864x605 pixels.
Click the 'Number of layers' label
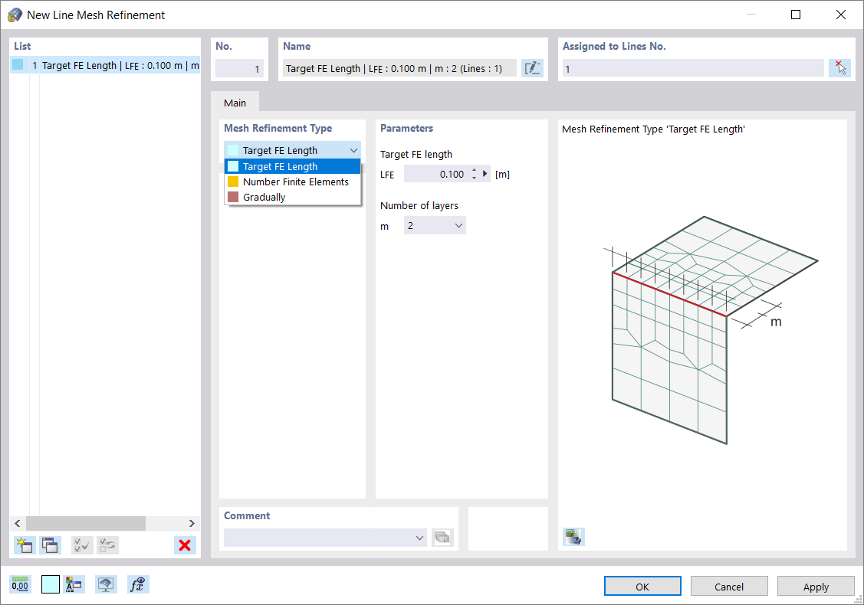tap(419, 205)
